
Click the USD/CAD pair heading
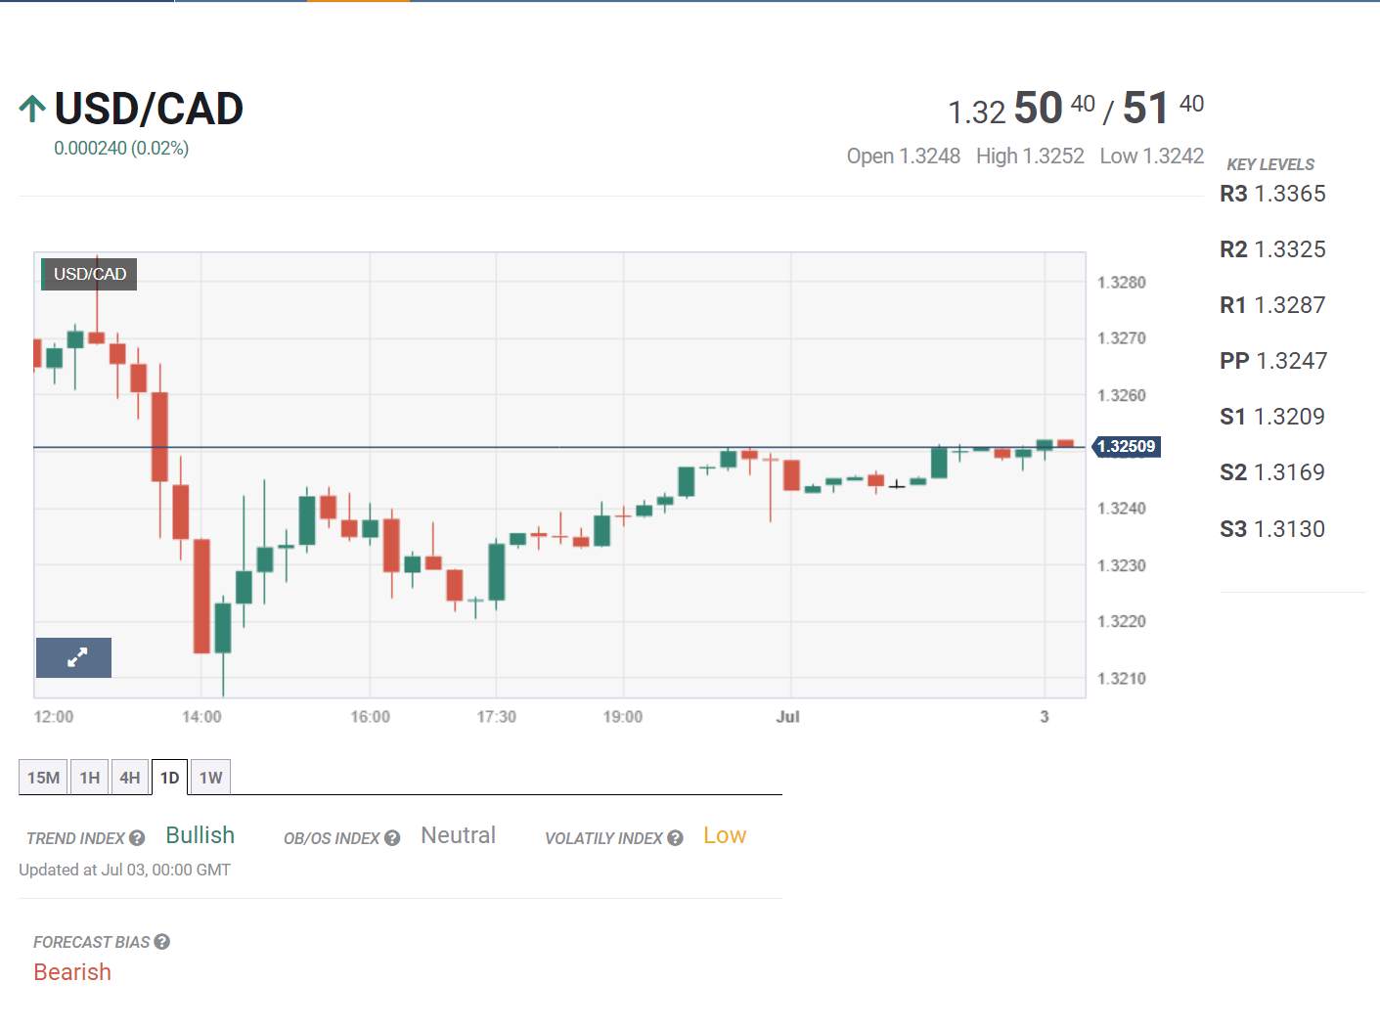(149, 109)
